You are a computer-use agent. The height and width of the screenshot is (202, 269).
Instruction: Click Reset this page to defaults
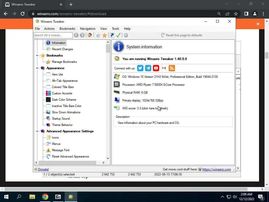[182, 35]
